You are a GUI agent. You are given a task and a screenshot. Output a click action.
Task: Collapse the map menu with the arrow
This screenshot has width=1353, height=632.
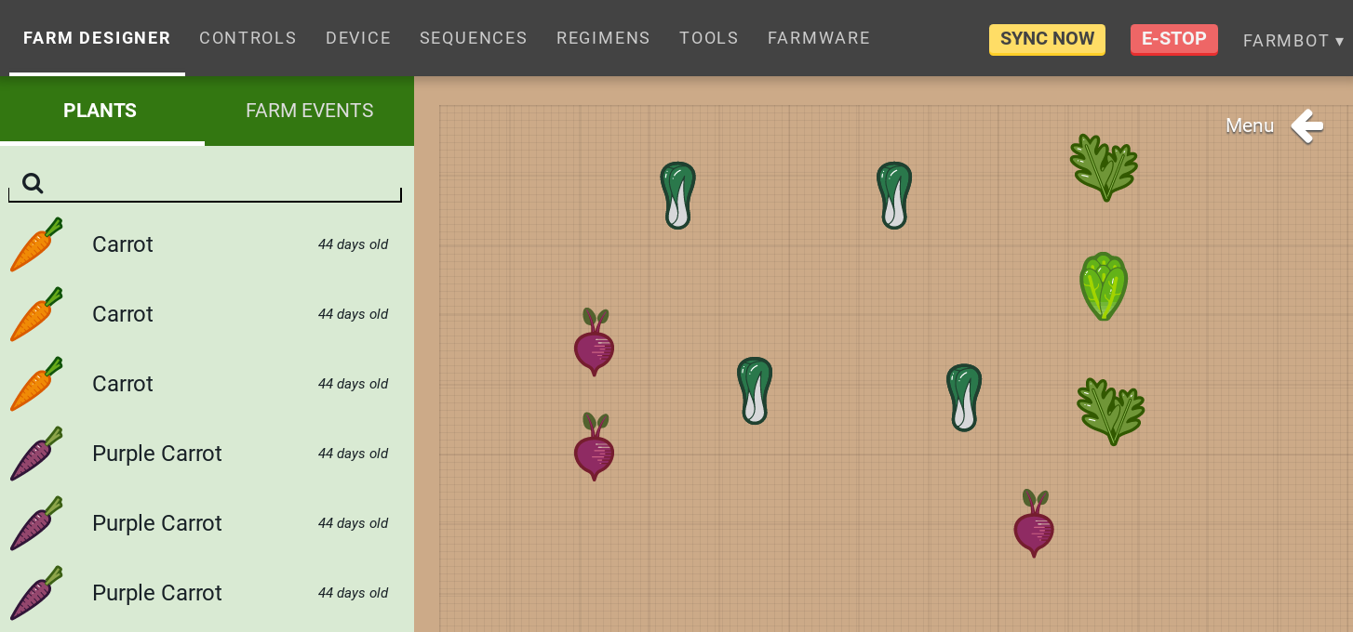[x=1307, y=125]
